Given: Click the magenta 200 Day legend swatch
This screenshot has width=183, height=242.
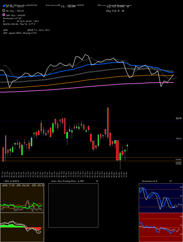Looking at the screenshot, I should point(4,15).
